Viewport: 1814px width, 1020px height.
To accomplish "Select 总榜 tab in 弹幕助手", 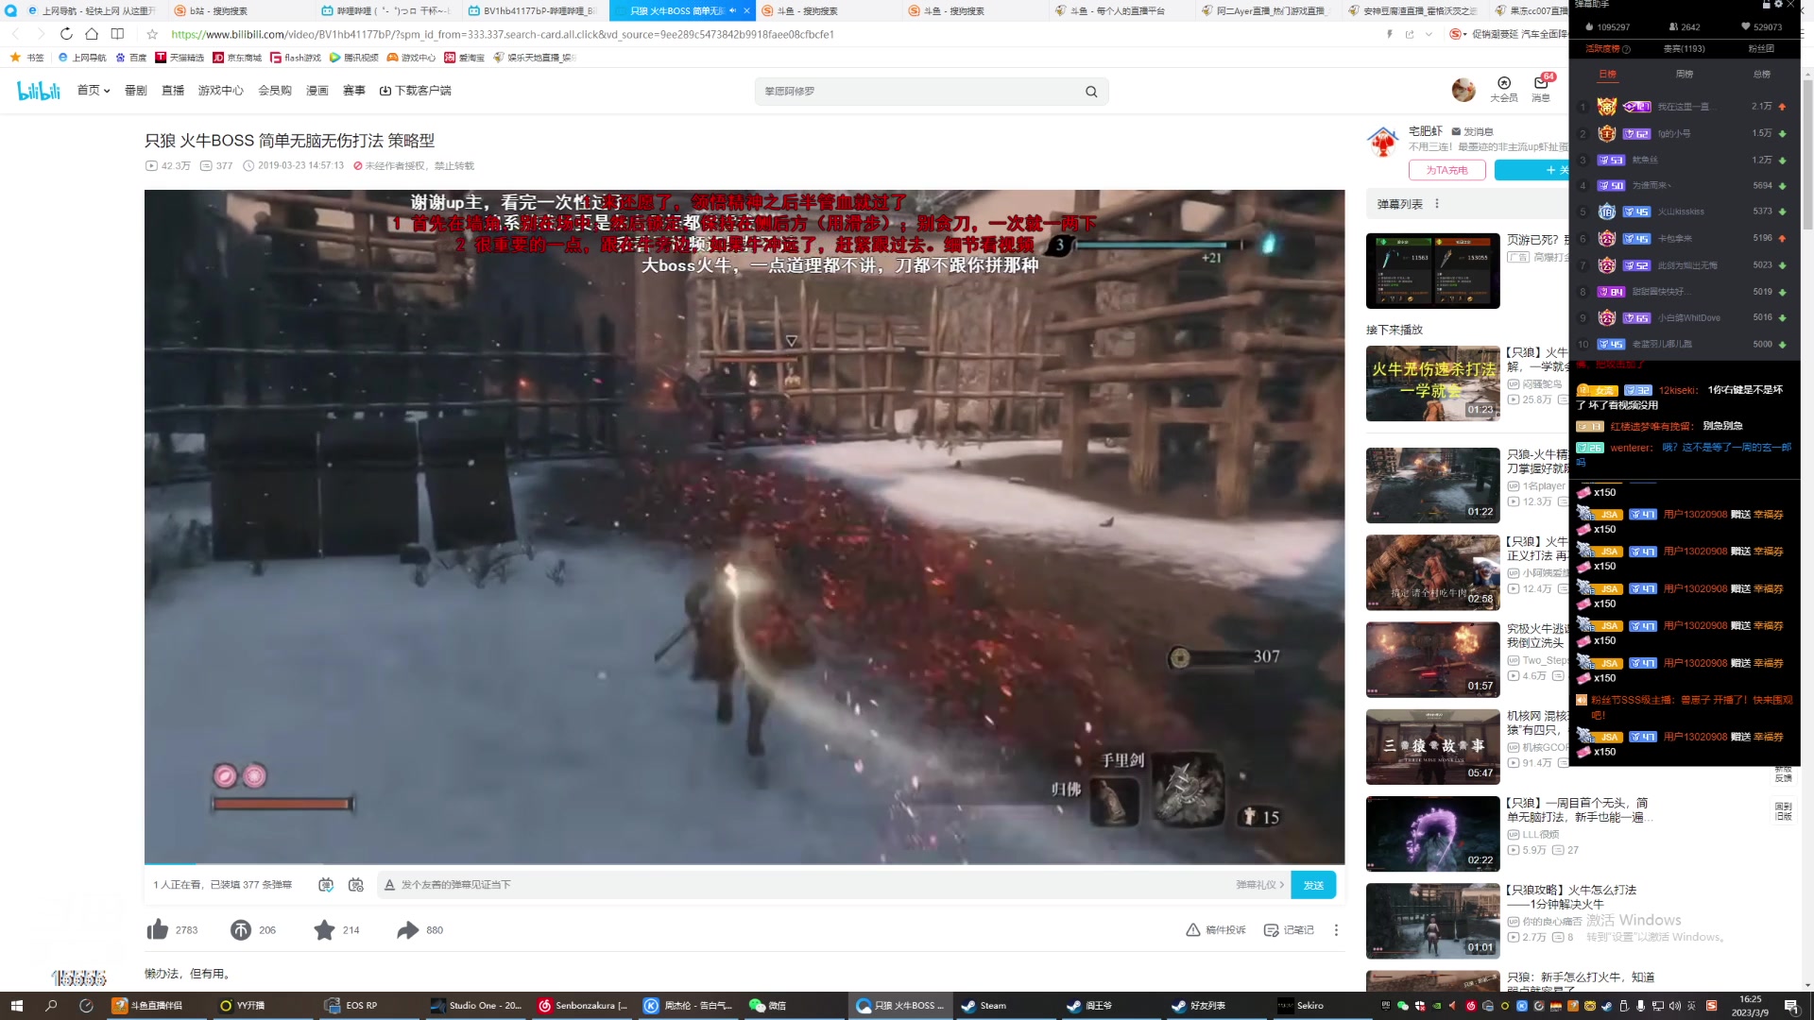I will 1762,74.
